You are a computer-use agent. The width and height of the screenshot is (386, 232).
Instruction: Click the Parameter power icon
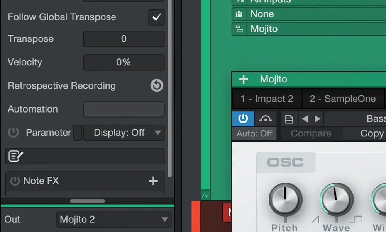click(14, 133)
